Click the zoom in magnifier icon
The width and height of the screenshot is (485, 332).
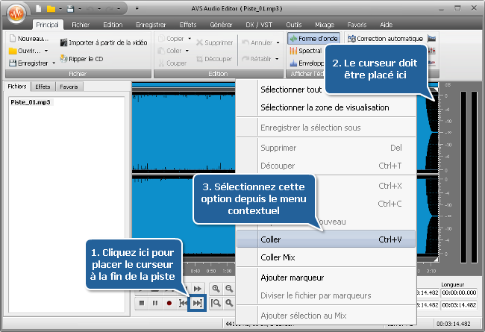pos(216,288)
